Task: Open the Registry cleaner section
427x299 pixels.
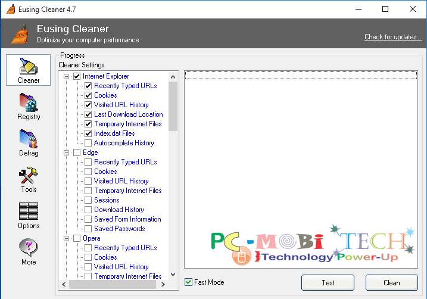Action: click(x=29, y=107)
